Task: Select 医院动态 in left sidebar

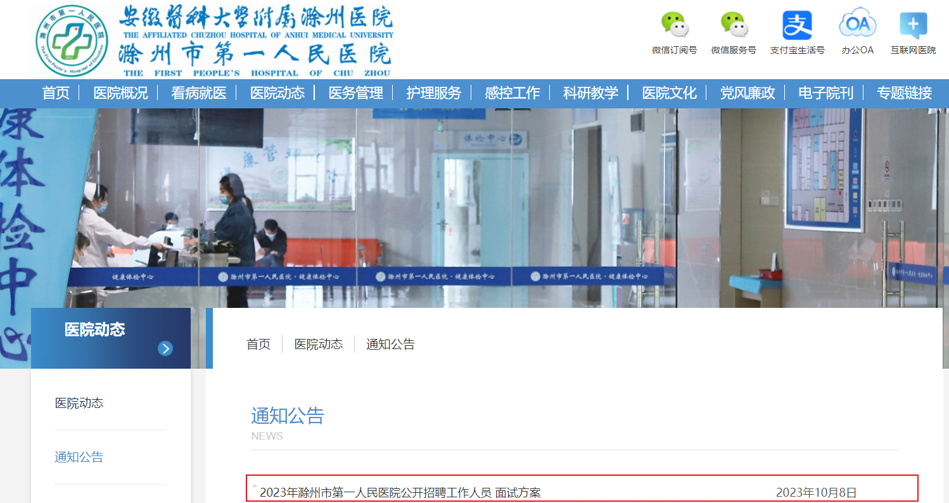Action: 79,404
